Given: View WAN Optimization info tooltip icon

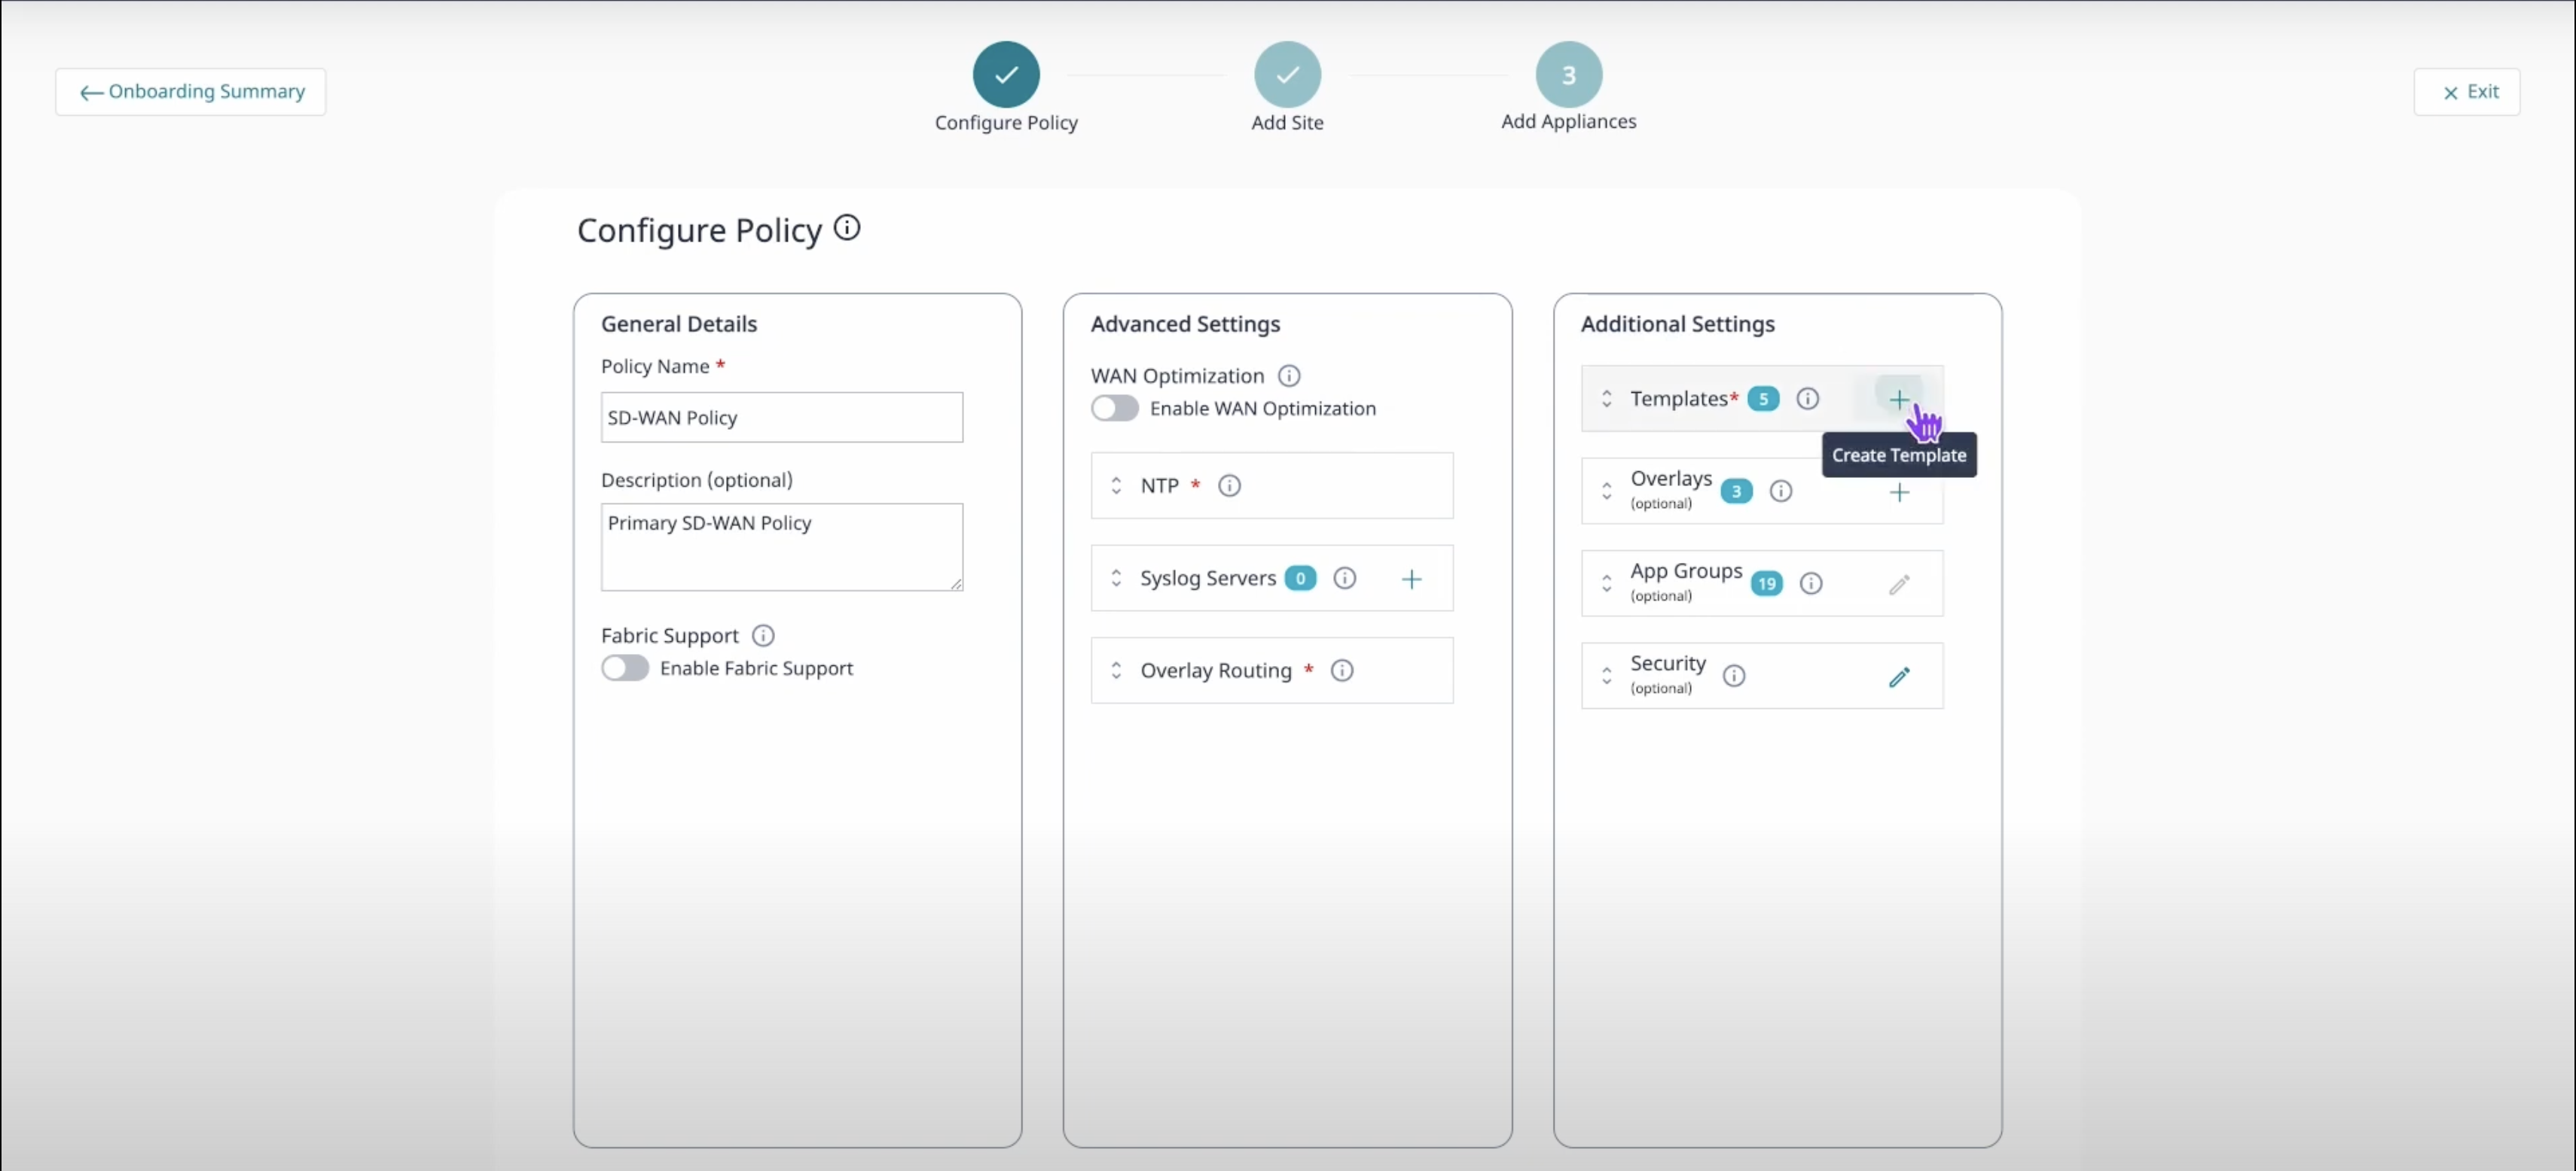Looking at the screenshot, I should [x=1288, y=375].
